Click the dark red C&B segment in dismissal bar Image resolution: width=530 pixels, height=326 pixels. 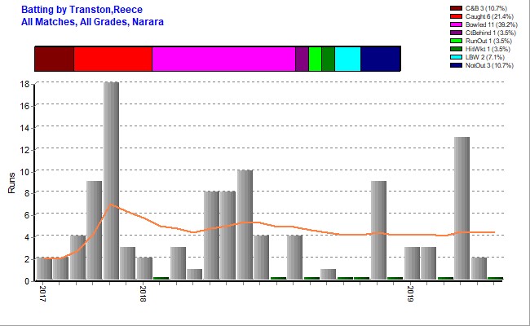pos(55,59)
